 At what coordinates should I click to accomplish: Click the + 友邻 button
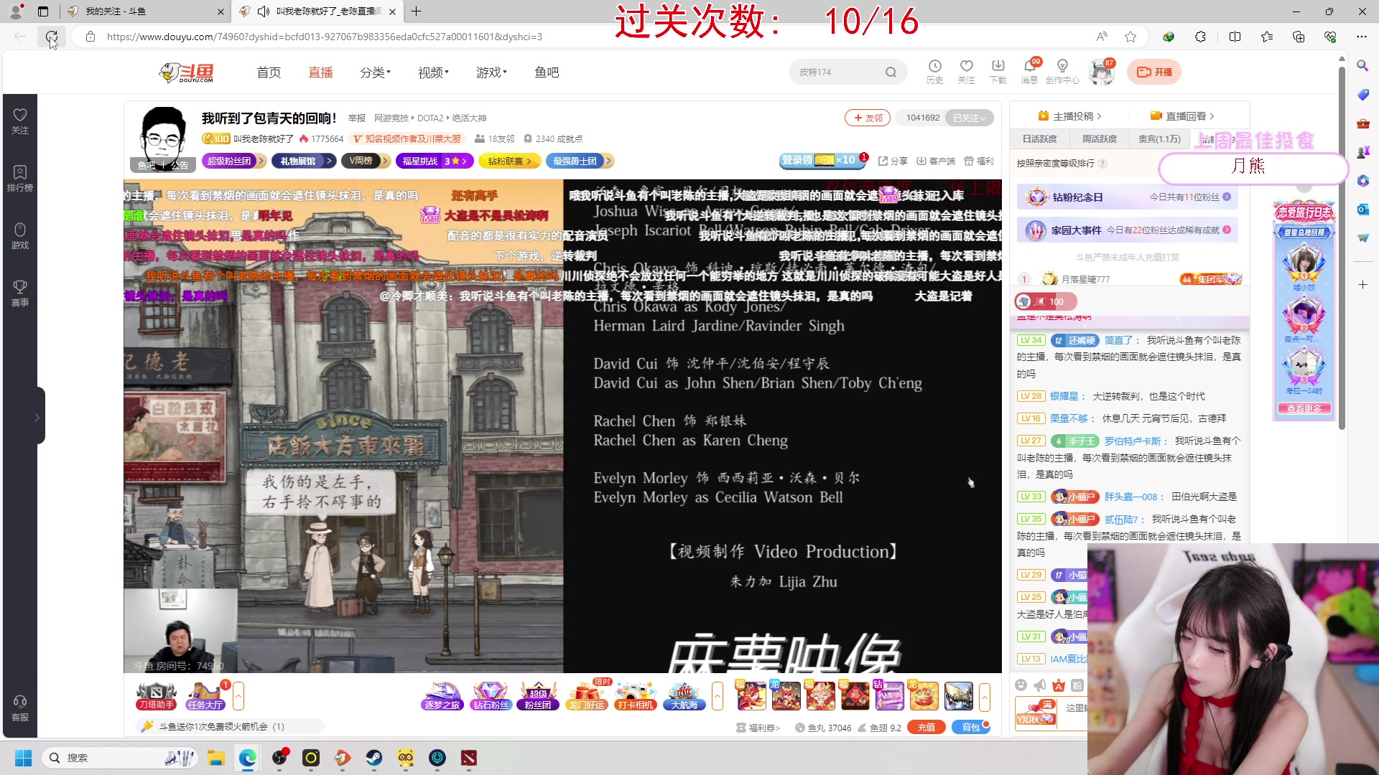pos(868,118)
